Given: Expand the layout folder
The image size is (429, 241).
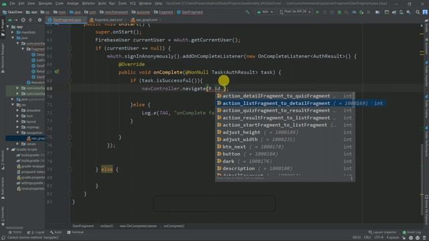Looking at the screenshot, I should 17,122.
